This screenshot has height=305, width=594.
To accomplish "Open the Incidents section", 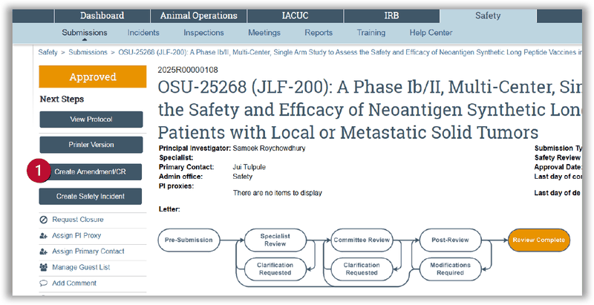I will (143, 33).
